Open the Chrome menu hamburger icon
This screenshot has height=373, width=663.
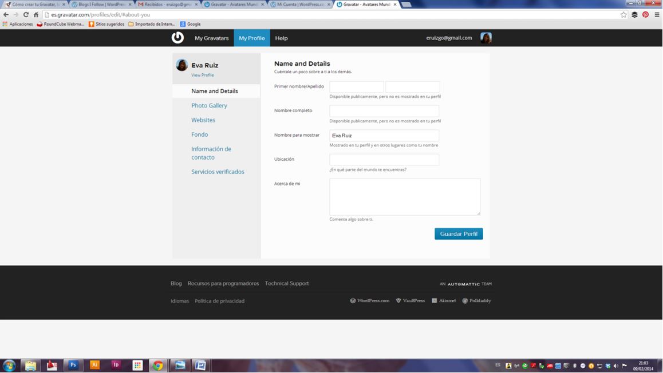(657, 15)
